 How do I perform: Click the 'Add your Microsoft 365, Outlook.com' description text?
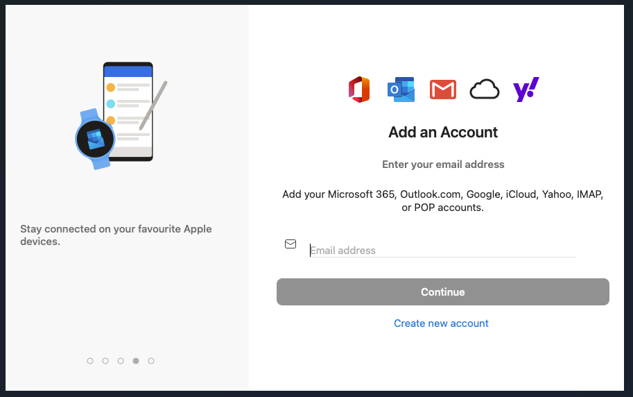point(442,201)
